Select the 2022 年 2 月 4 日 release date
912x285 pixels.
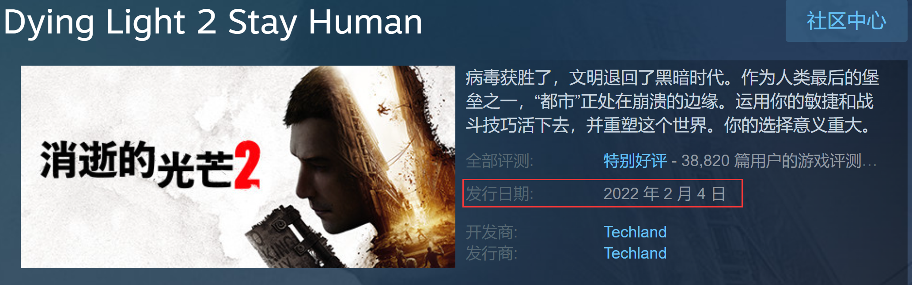click(664, 194)
